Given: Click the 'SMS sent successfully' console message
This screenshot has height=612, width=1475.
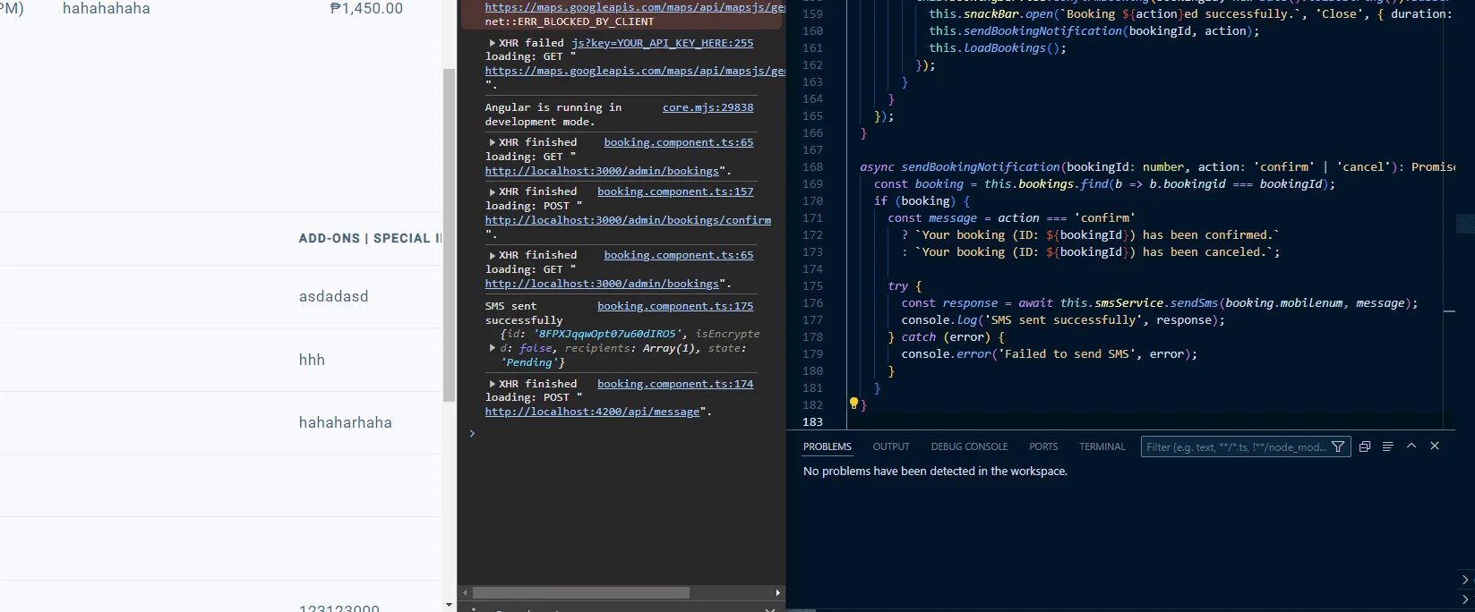Looking at the screenshot, I should [x=524, y=313].
